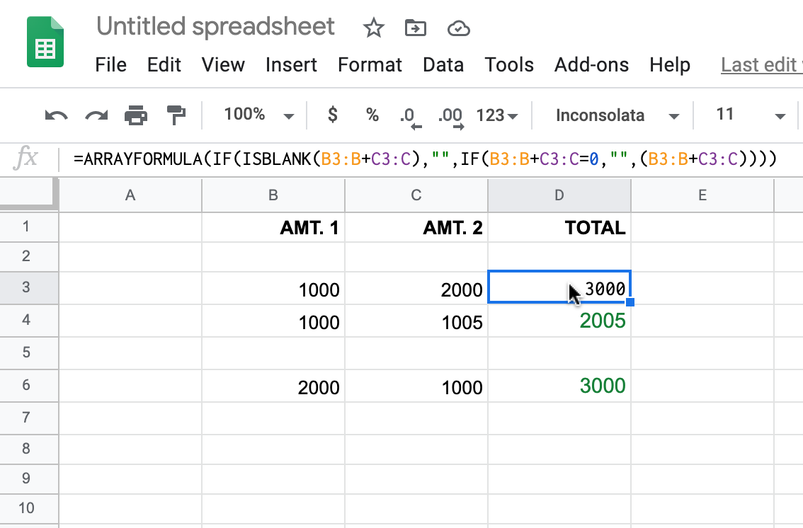The width and height of the screenshot is (803, 528).
Task: Open the Add-ons menu
Action: tap(591, 65)
